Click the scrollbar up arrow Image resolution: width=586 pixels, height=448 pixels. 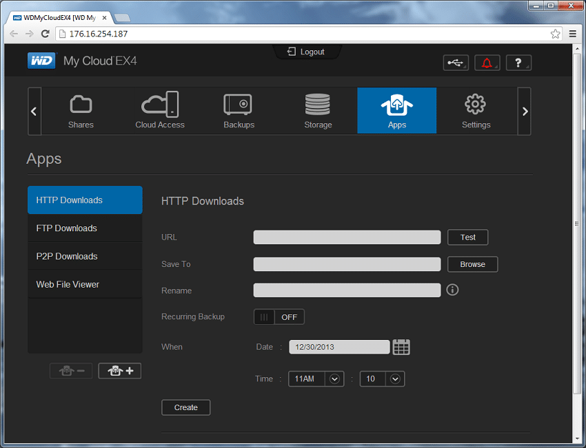pos(576,47)
